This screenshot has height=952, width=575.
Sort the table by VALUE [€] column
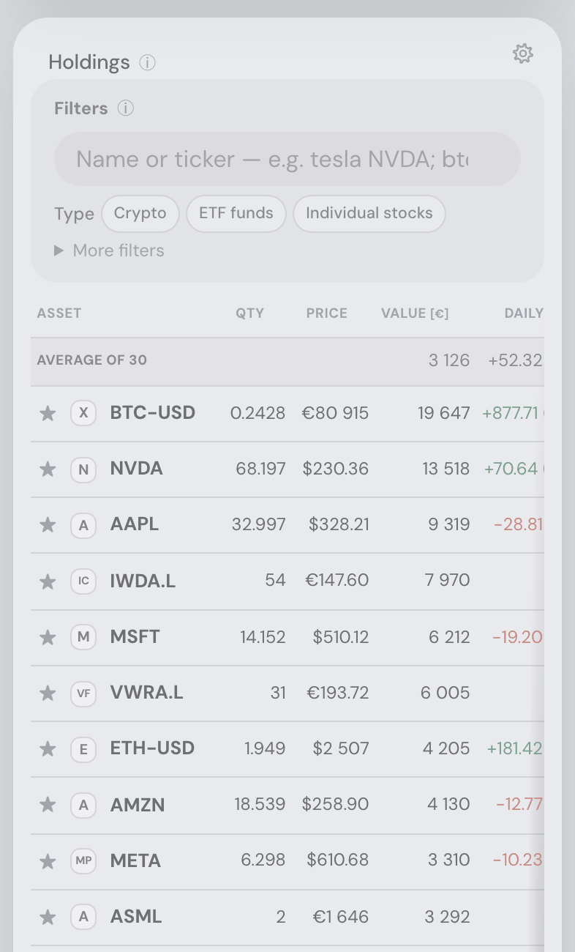(x=415, y=313)
